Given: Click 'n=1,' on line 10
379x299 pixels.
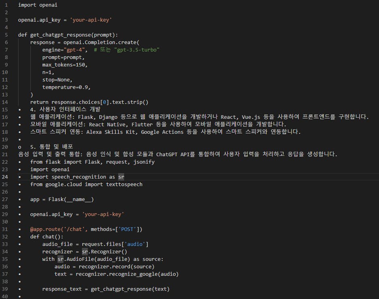Looking at the screenshot, I should tap(48, 72).
